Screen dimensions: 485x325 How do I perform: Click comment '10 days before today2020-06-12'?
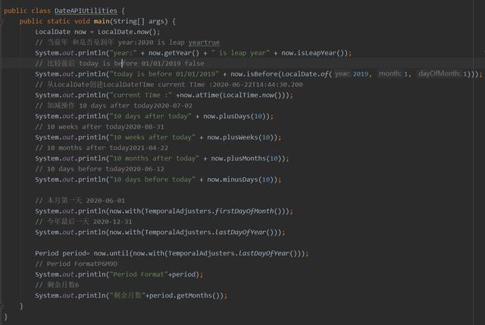[105, 169]
